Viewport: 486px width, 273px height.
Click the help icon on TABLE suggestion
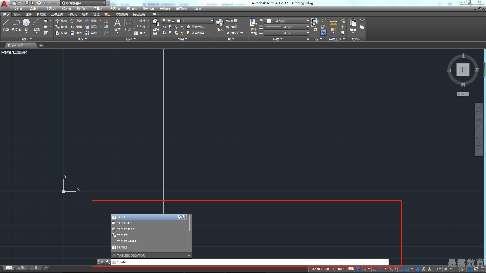(179, 217)
